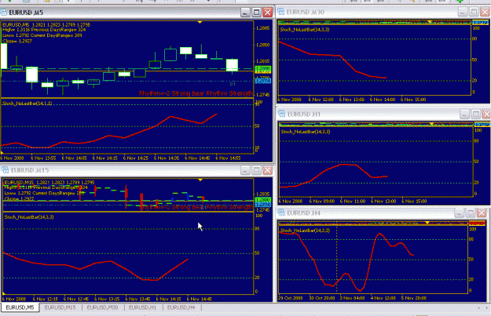Click the yellow start triangle at M15 indicator bottom-left
Image resolution: width=491 pixels, height=316 pixels.
[4, 293]
